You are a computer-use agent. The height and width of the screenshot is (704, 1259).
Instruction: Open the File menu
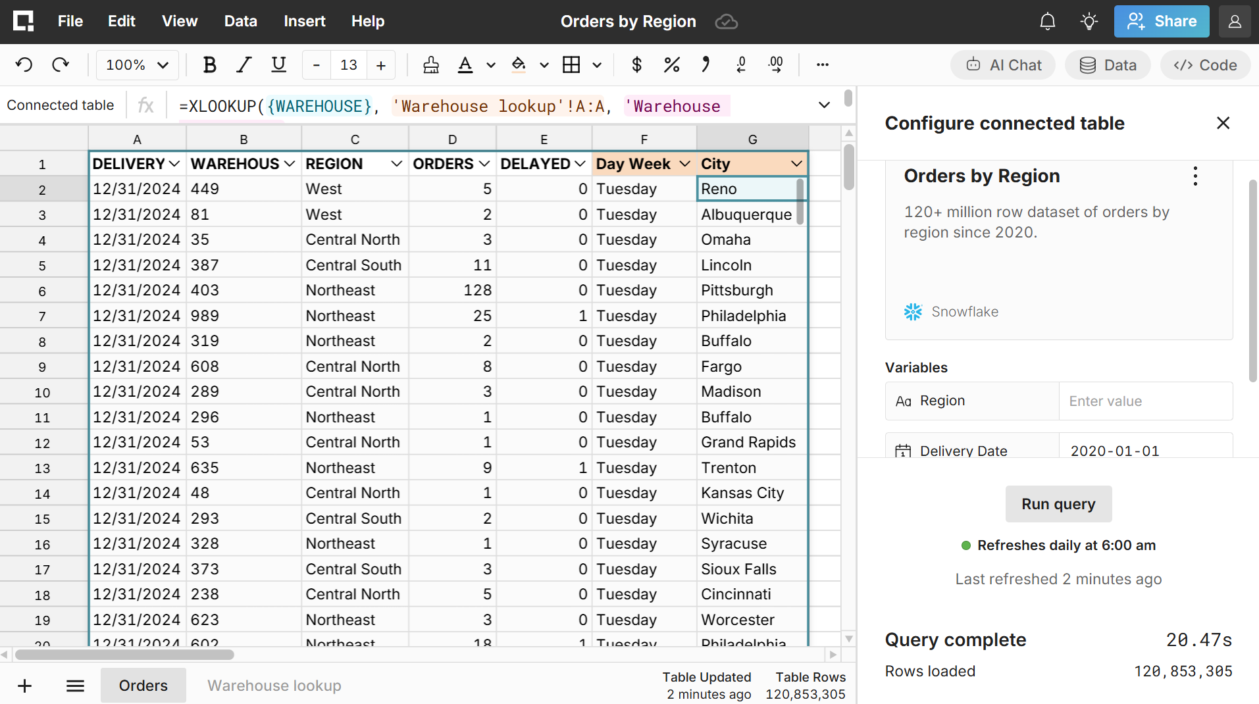pyautogui.click(x=70, y=21)
